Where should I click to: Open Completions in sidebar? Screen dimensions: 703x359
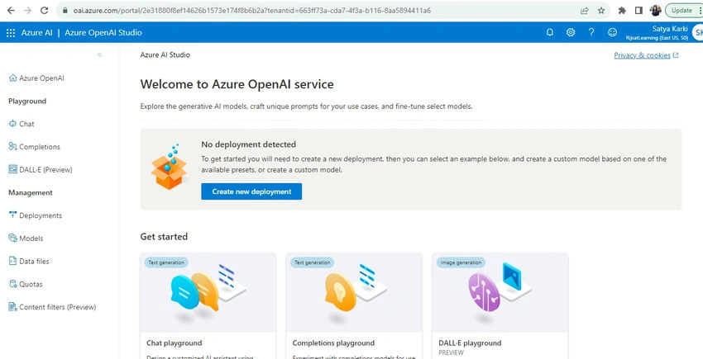pos(34,146)
